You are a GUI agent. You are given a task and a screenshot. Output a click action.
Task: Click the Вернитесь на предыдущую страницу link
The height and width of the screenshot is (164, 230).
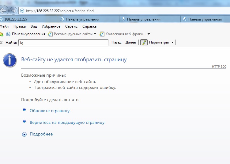pyautogui.click(x=67, y=122)
